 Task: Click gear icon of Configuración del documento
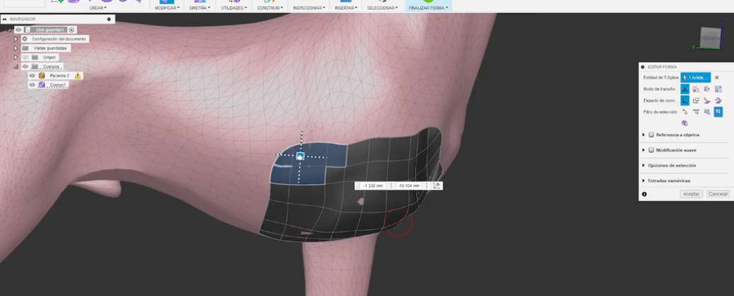click(x=25, y=39)
